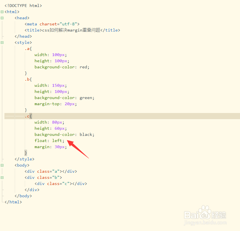
Task: Collapse the style tag fold marker
Action: click(x=2, y=42)
